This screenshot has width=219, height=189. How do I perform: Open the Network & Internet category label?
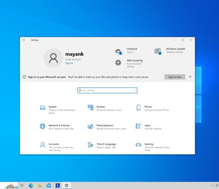(x=59, y=125)
